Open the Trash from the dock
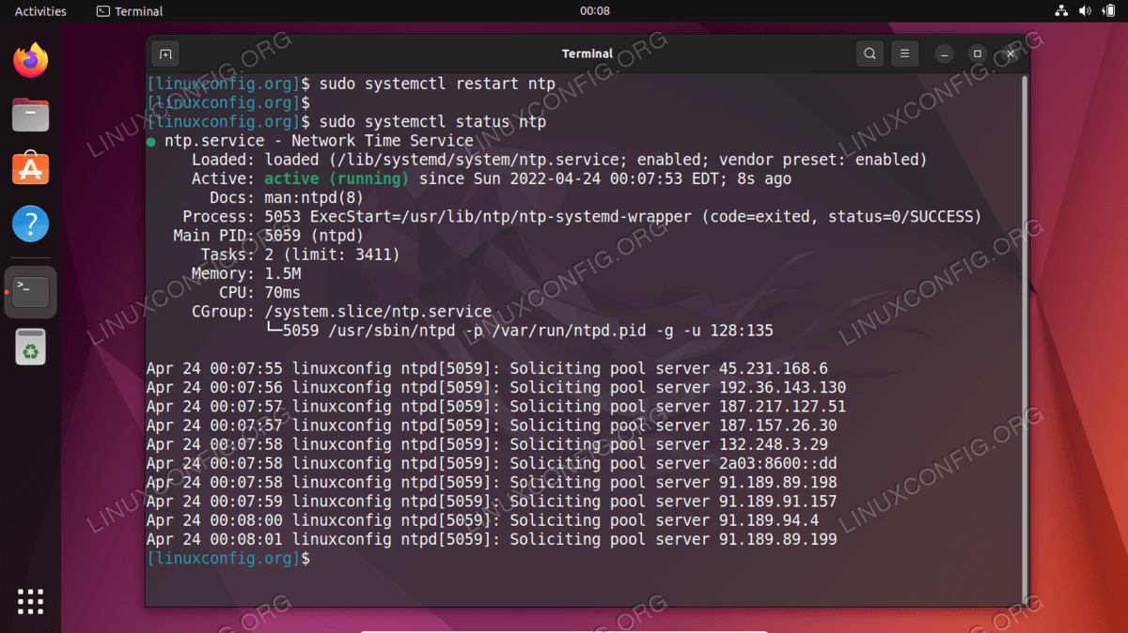Viewport: 1128px width, 633px height. coord(31,346)
